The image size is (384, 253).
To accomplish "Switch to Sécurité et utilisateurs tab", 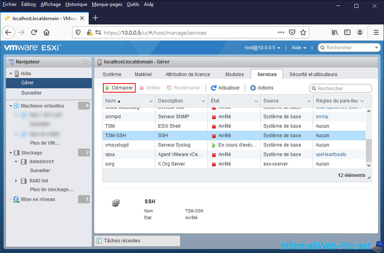I will click(313, 74).
